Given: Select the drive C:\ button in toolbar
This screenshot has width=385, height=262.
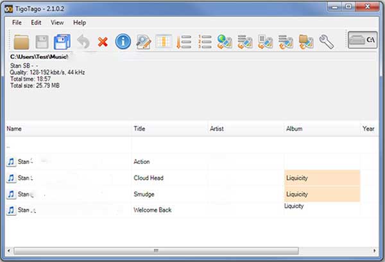Looking at the screenshot, I should pyautogui.click(x=363, y=42).
